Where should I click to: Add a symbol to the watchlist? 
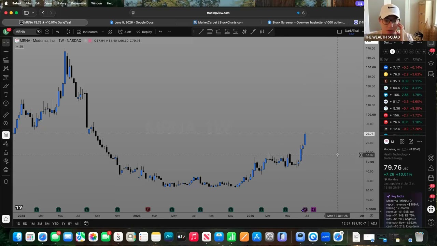402,42
